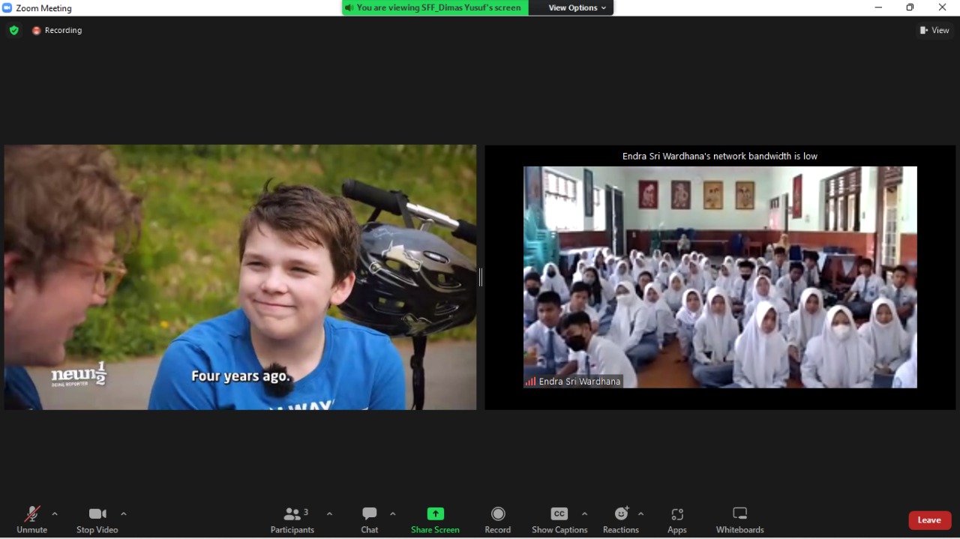The width and height of the screenshot is (960, 539).
Task: Expand captions options arrow
Action: pyautogui.click(x=584, y=514)
